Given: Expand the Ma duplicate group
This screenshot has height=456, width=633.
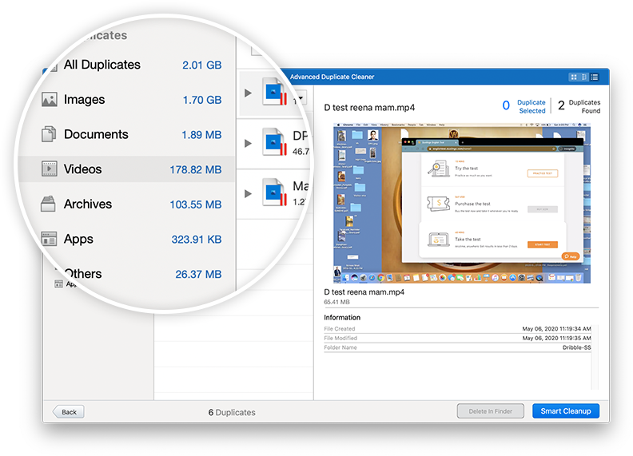Looking at the screenshot, I should tap(248, 194).
